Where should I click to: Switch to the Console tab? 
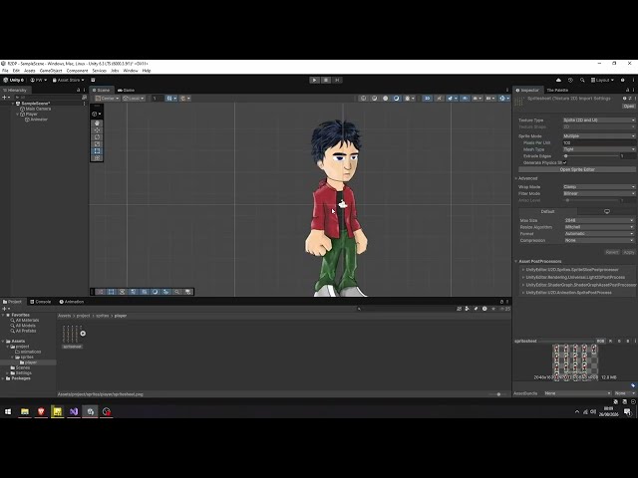(x=41, y=302)
